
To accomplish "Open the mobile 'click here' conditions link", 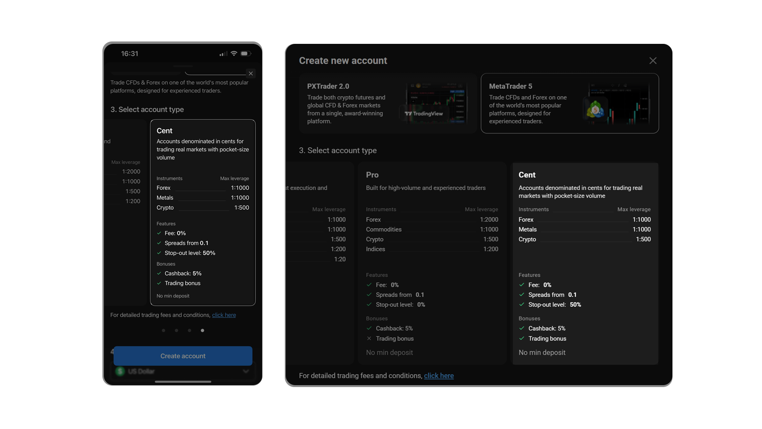I will [224, 315].
